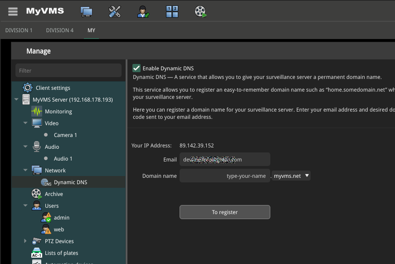Click the Domain name input field
This screenshot has width=395, height=264.
point(224,176)
